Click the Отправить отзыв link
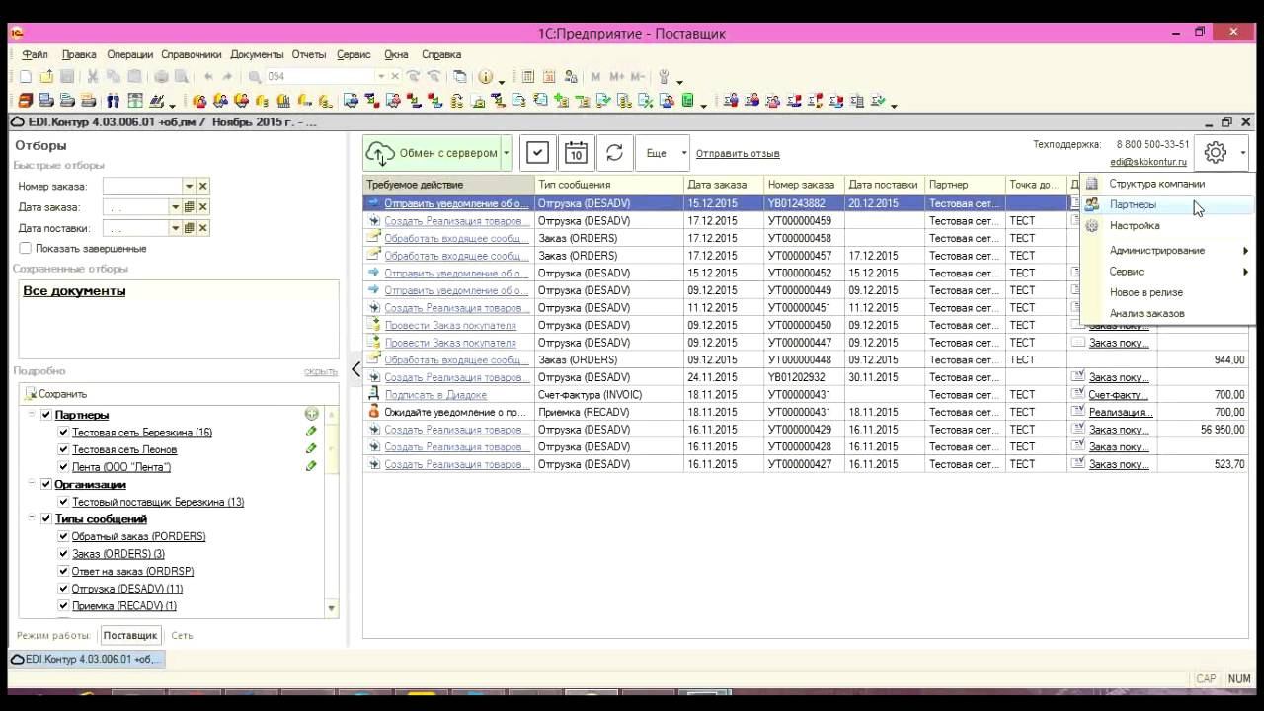The height and width of the screenshot is (711, 1264). click(738, 154)
